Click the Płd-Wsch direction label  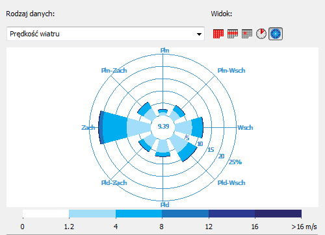[x=231, y=183]
